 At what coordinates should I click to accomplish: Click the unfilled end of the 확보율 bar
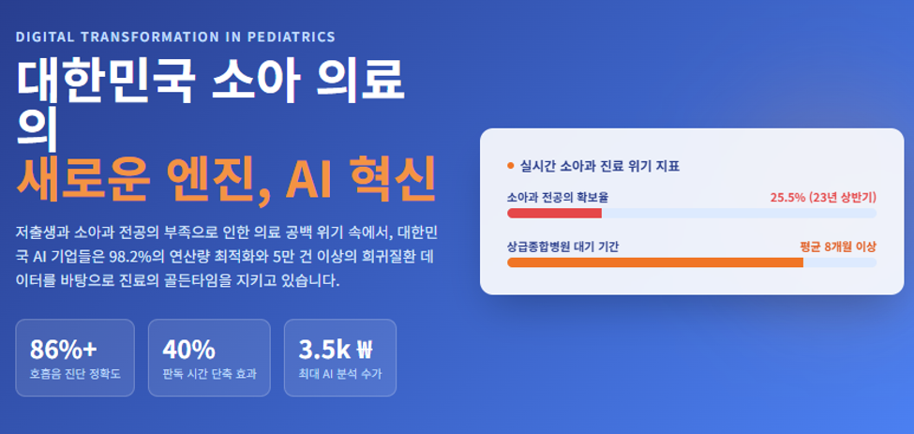click(739, 213)
